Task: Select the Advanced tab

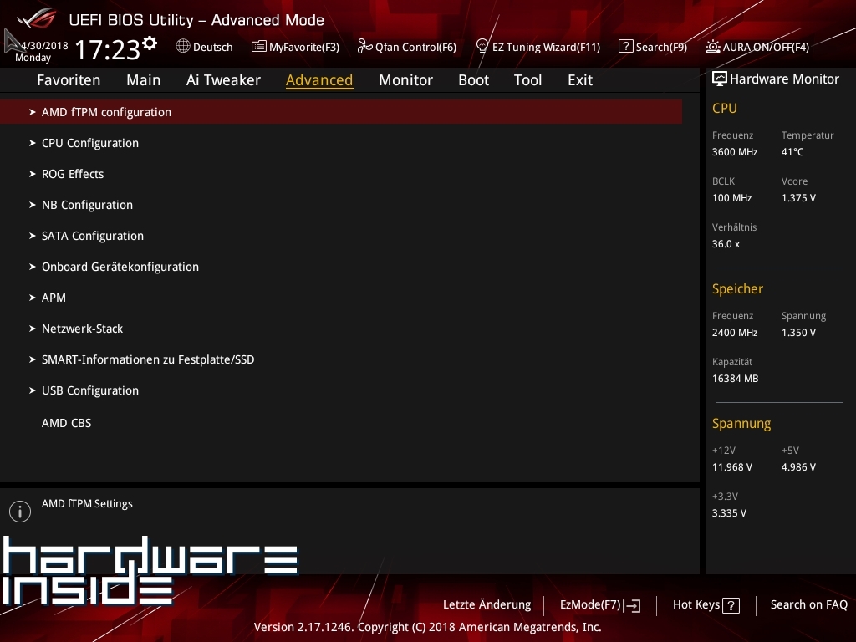Action: pos(319,80)
